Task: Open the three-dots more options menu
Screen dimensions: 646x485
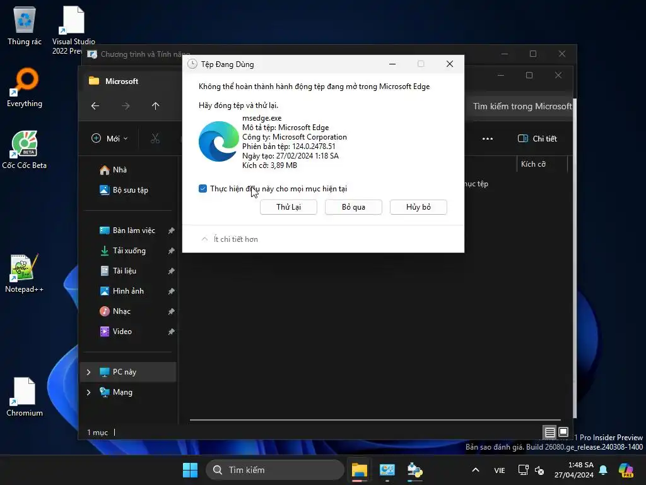Action: 488,138
